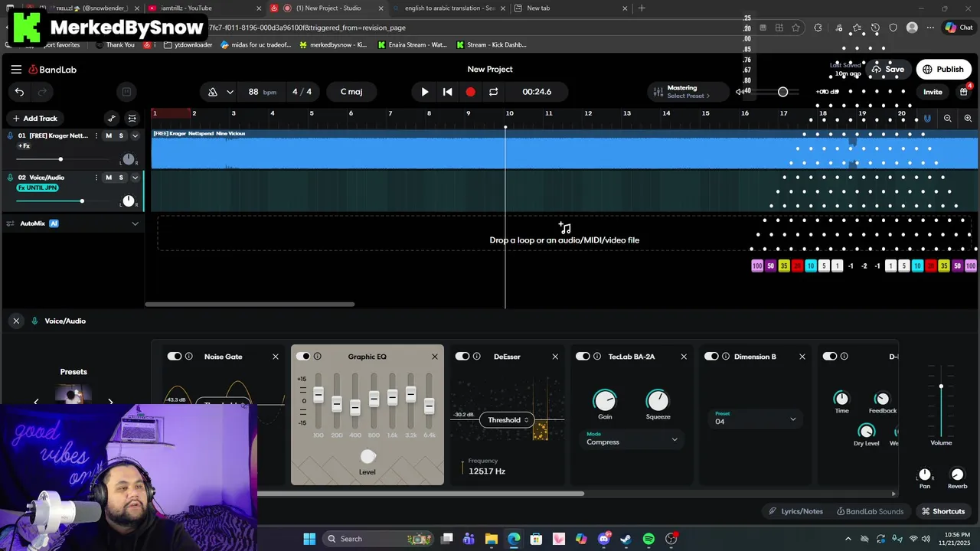Open Lyrics/Notes panel
Viewport: 980px width, 551px height.
point(795,511)
